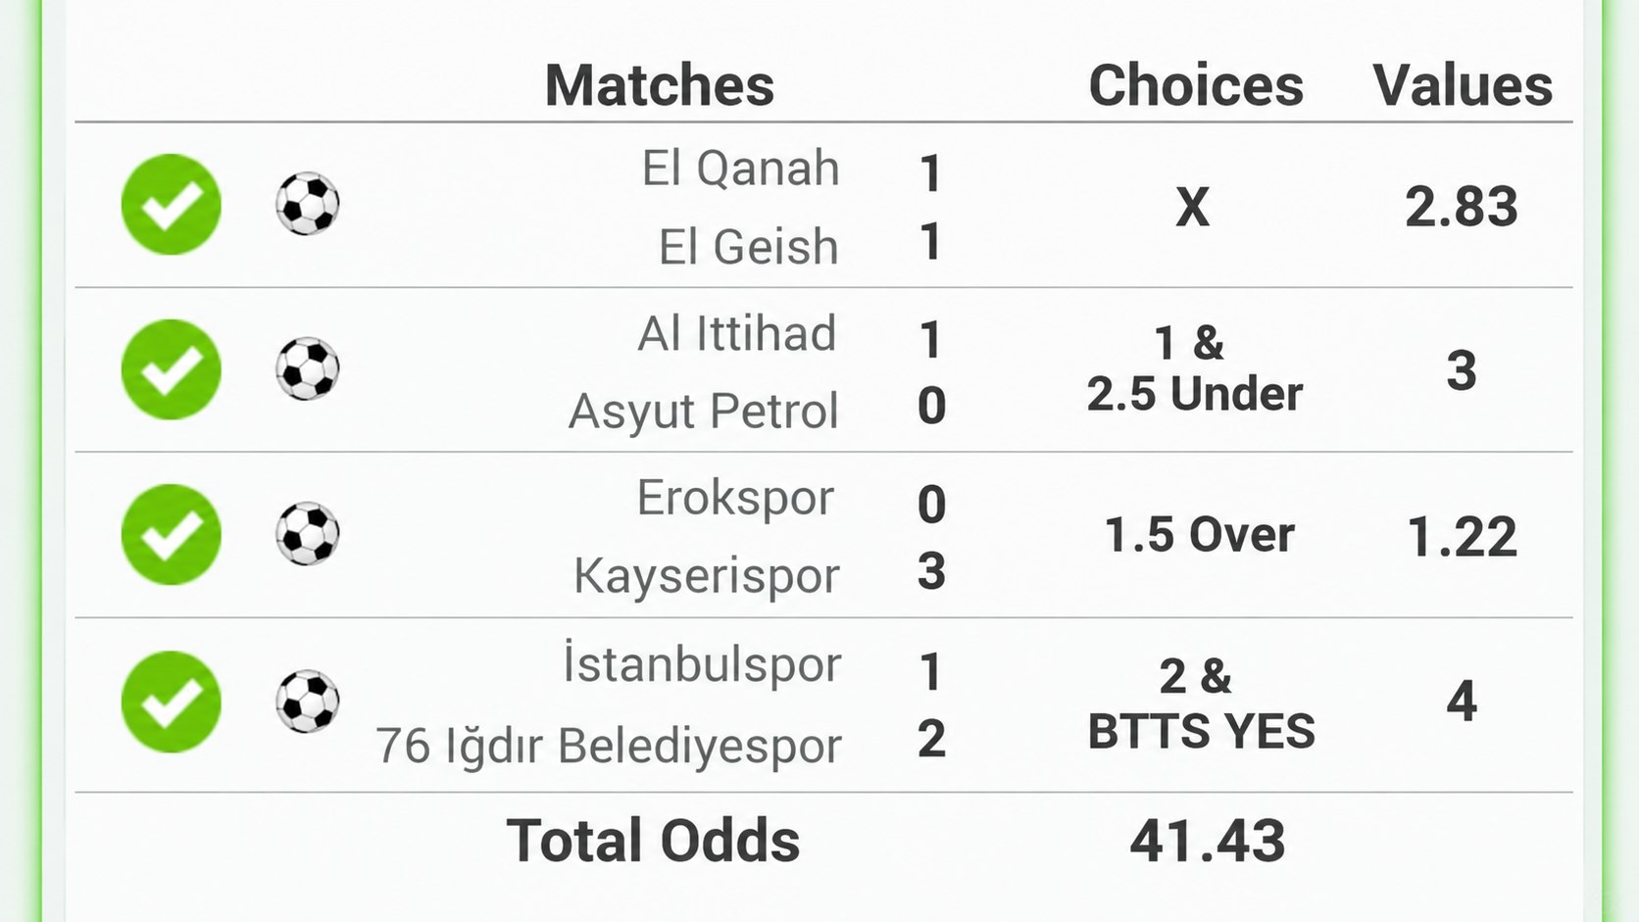Click the green checkmark for Erokspor match
Viewport: 1639px width, 922px height.
coord(172,535)
